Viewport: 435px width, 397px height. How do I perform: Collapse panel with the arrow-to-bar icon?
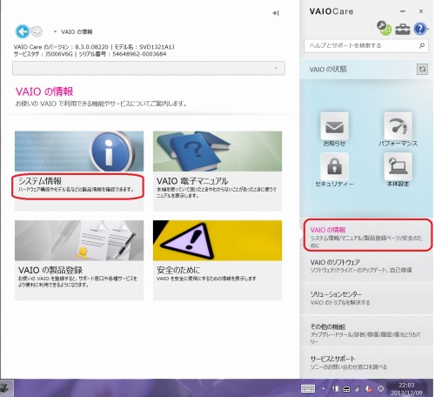coord(276,13)
